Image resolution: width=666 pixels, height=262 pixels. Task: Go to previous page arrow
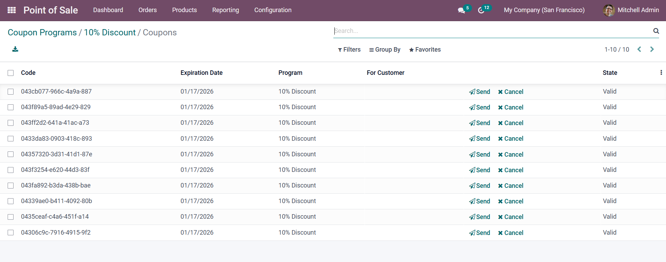point(639,49)
